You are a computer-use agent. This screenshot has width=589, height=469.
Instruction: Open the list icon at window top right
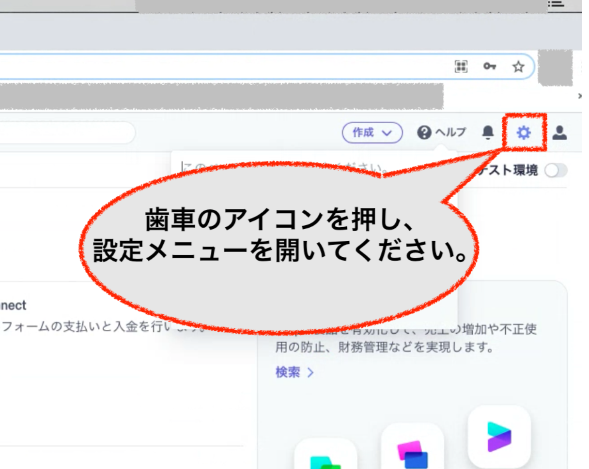(x=556, y=4)
